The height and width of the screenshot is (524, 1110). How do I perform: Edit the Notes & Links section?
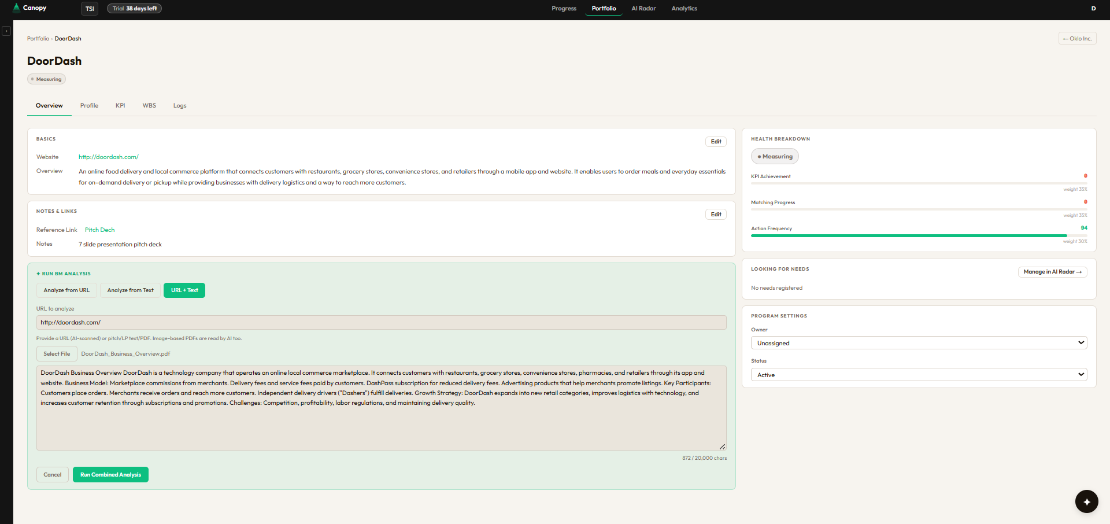point(716,215)
